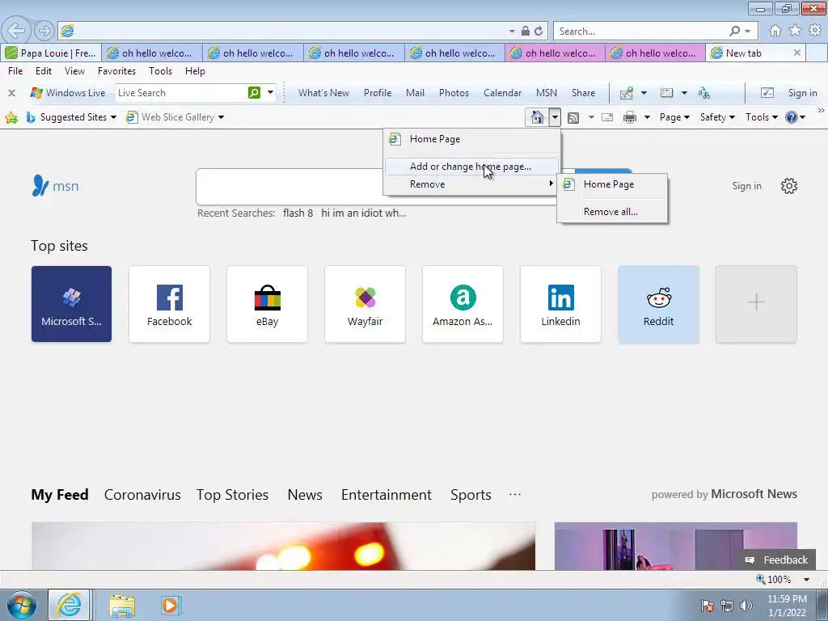The image size is (828, 621).
Task: Select the Sports feed tab
Action: pyautogui.click(x=471, y=495)
